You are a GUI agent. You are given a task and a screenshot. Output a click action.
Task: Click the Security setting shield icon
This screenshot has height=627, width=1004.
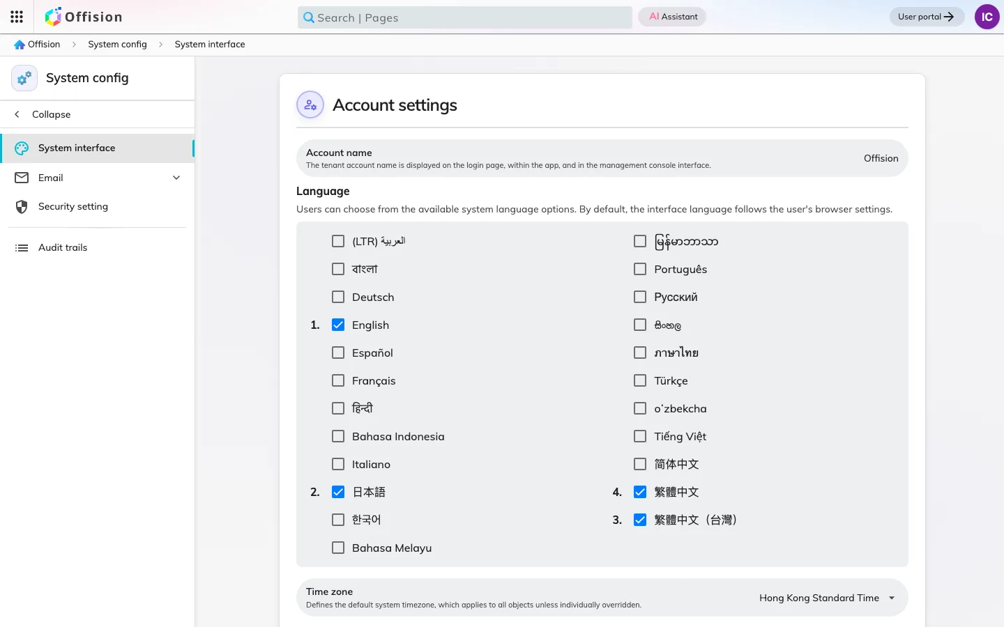tap(22, 207)
